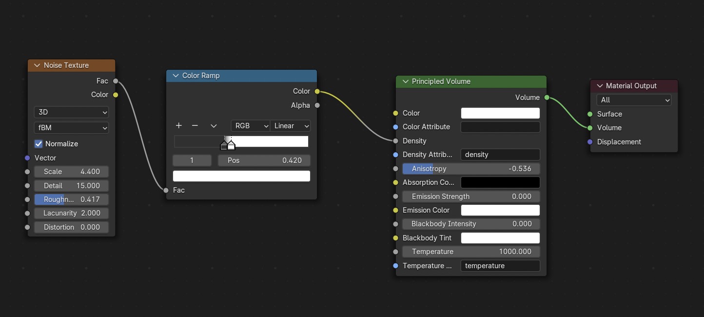Click the plus icon to add color stop

(179, 126)
